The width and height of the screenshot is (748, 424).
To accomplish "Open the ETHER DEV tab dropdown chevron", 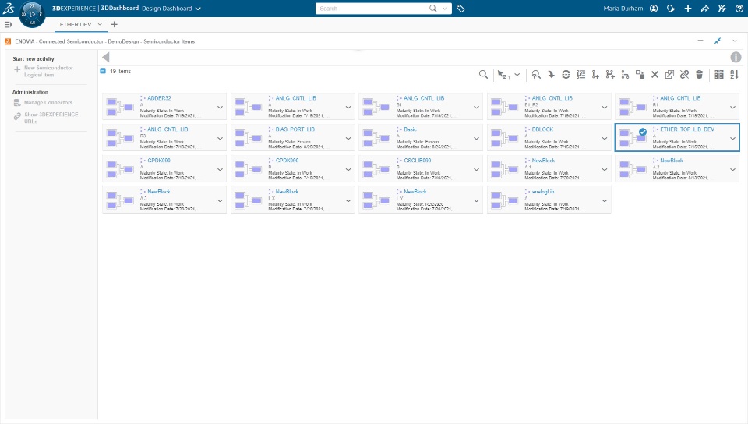I will (100, 24).
